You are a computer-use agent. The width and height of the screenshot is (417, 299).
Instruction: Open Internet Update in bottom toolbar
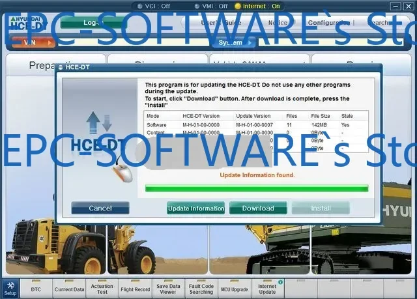(x=267, y=289)
